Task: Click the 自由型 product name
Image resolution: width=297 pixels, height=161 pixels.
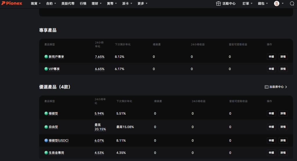Action: [53, 127]
